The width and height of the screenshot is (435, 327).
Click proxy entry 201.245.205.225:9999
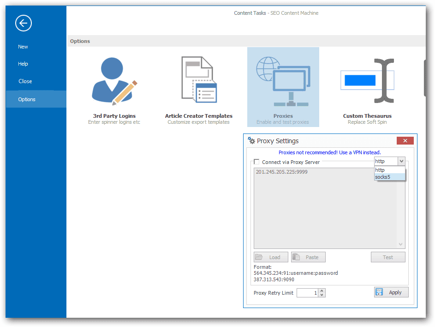281,172
